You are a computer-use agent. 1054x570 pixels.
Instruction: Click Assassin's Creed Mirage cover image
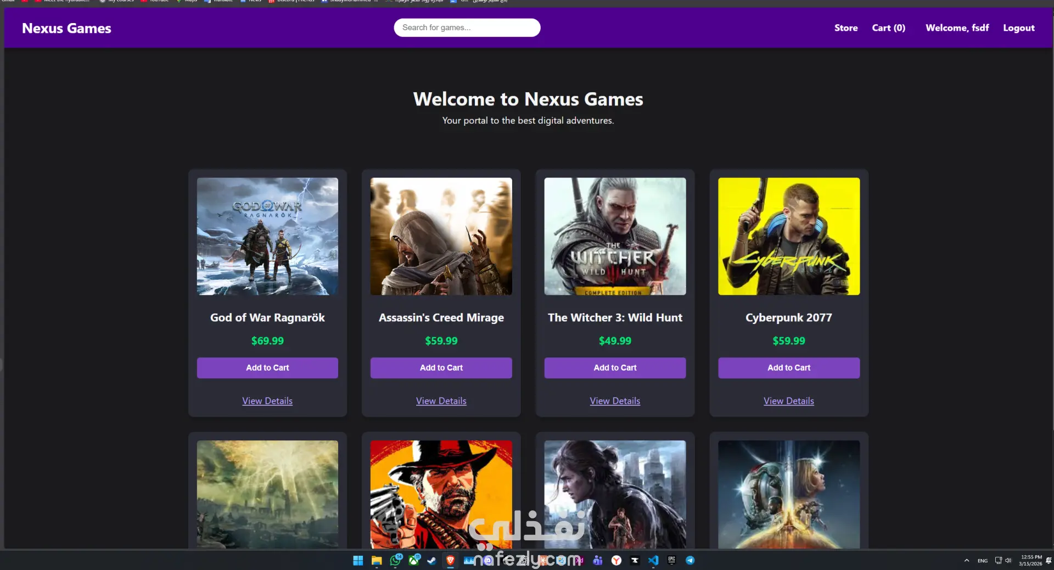[441, 236]
